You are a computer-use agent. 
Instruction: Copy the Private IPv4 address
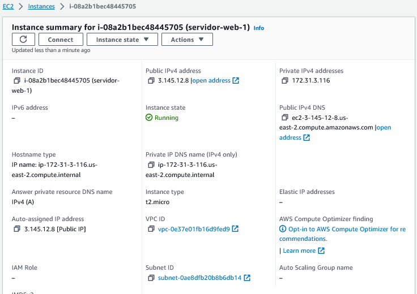point(285,81)
